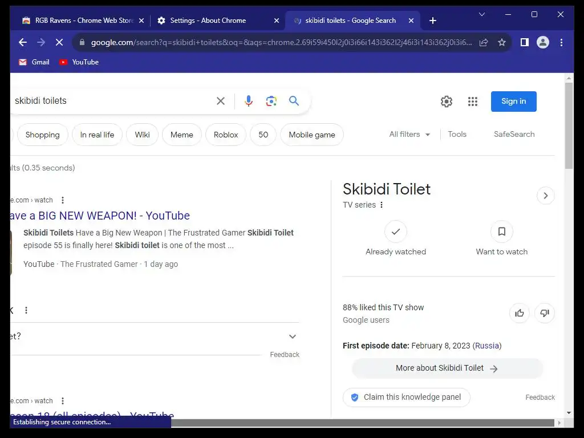Add Skibidi Toilet to Want to watch
Image resolution: width=584 pixels, height=438 pixels.
[x=502, y=238]
